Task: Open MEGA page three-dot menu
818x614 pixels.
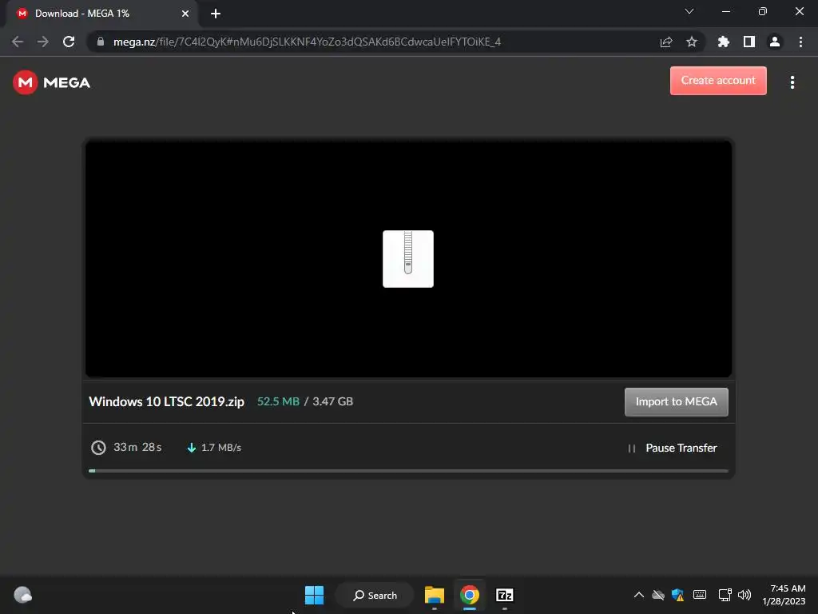Action: click(792, 82)
